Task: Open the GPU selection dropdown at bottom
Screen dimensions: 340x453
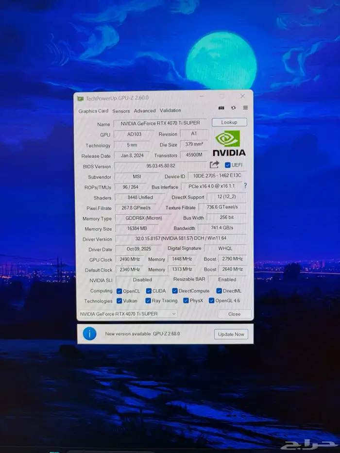Action: pos(128,314)
